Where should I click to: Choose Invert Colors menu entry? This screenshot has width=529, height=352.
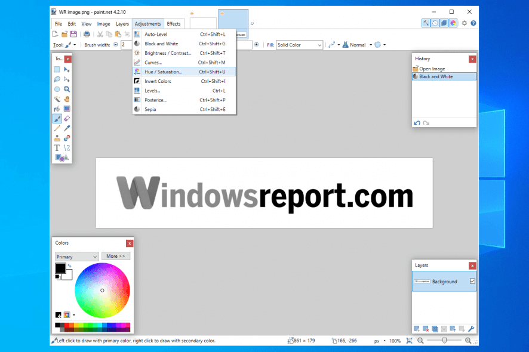click(x=184, y=81)
